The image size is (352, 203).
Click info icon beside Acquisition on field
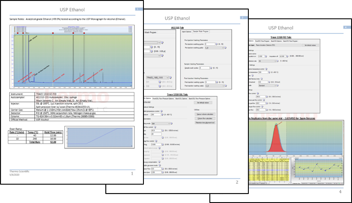(266, 56)
